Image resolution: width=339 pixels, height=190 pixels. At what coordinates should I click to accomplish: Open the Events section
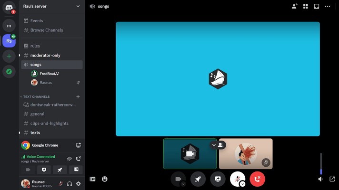coord(37,20)
